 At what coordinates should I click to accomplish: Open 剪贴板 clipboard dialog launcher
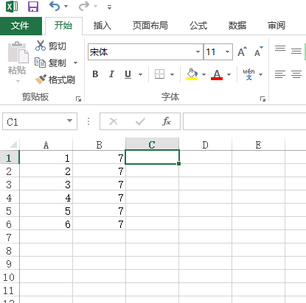[78, 99]
